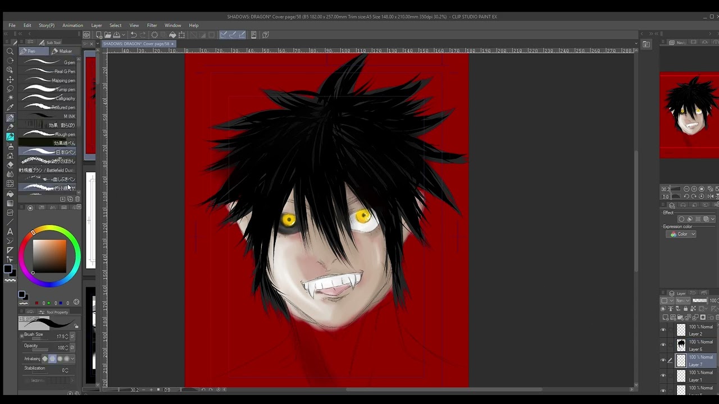This screenshot has width=719, height=404.
Task: Click the main foreground color swatch
Action: pyautogui.click(x=8, y=269)
